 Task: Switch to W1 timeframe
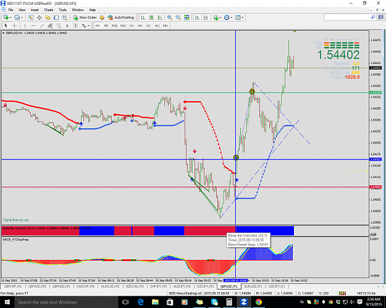(157, 25)
